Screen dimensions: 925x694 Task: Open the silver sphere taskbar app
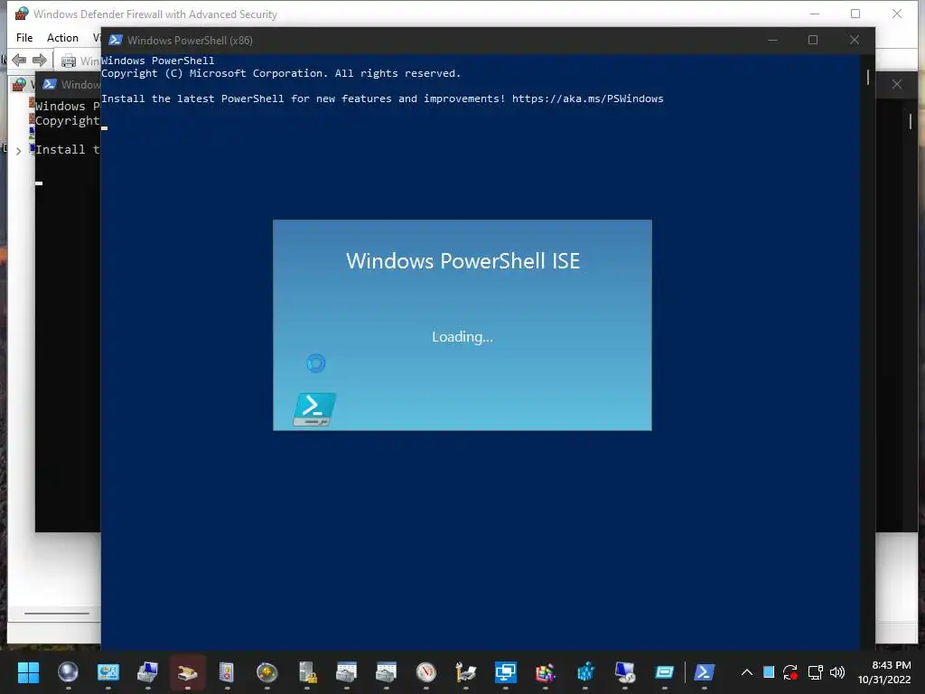[x=68, y=672]
